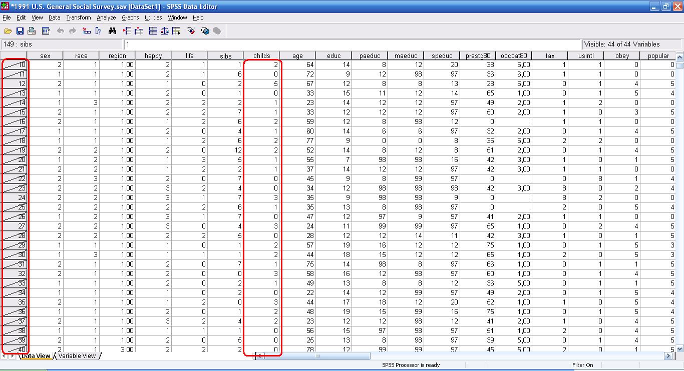Image resolution: width=684 pixels, height=371 pixels.
Task: Select the childs column header
Action: (261, 55)
